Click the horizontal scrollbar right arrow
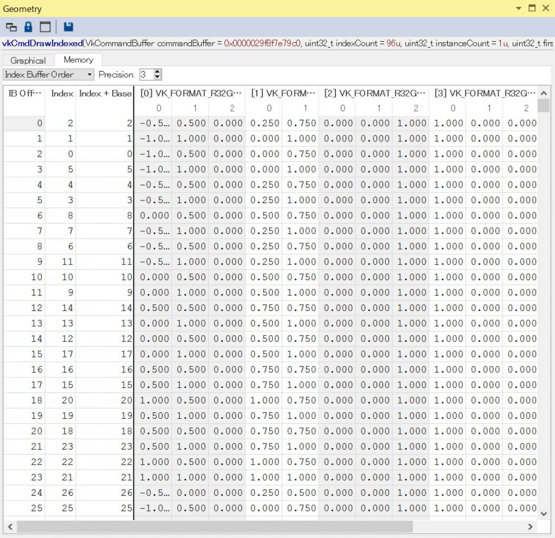Screen dimensions: 555x538 [530, 527]
